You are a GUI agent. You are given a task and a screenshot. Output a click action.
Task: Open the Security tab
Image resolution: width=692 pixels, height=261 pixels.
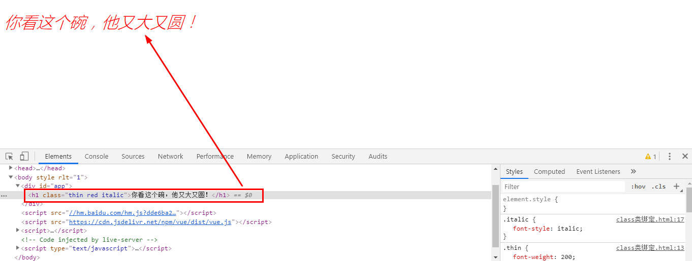343,157
